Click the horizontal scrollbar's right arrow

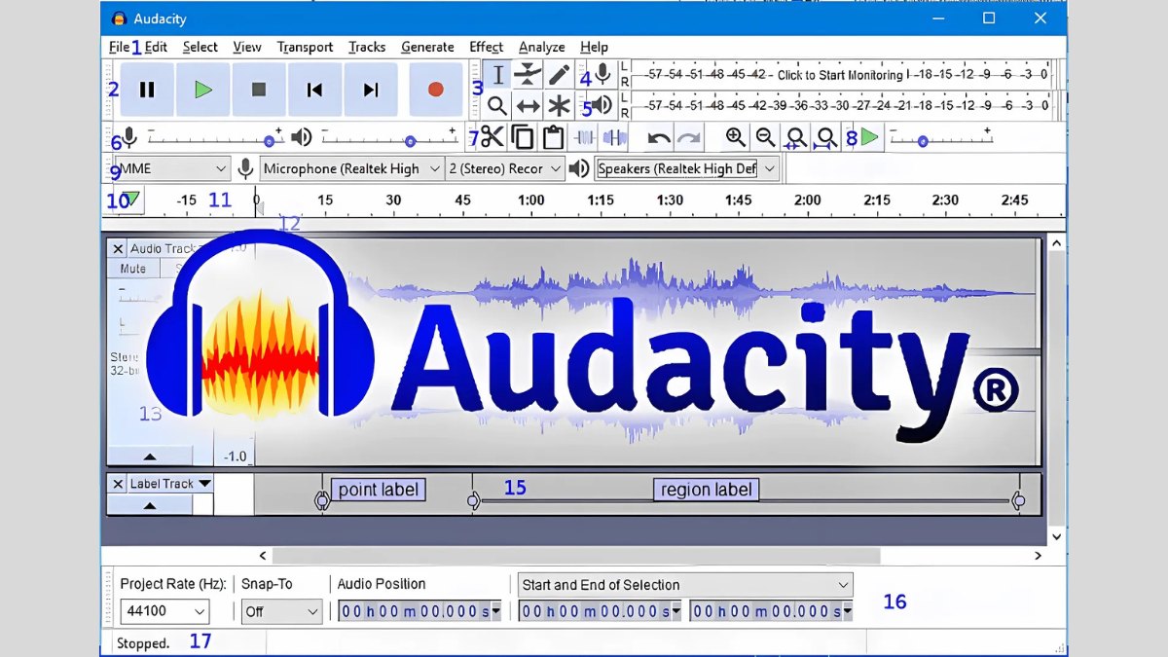click(x=1038, y=556)
